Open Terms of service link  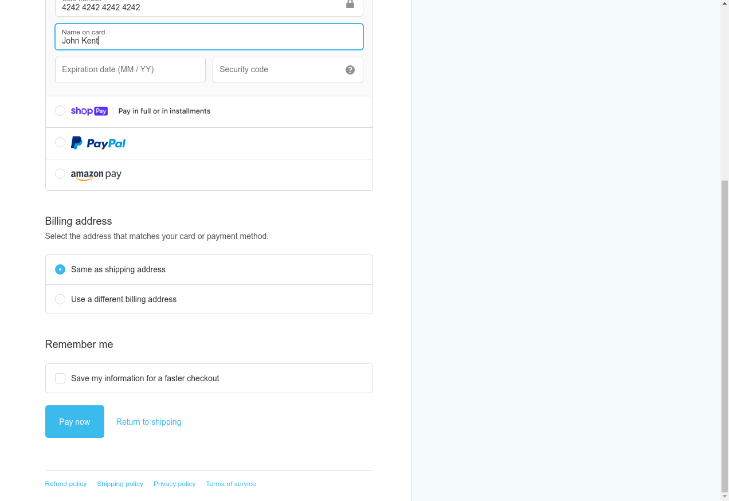[231, 484]
